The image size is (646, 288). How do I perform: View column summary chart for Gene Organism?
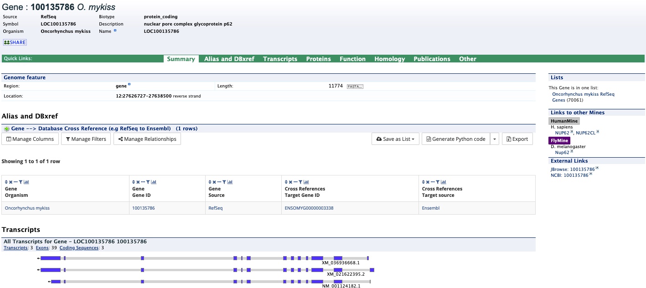[x=26, y=182]
